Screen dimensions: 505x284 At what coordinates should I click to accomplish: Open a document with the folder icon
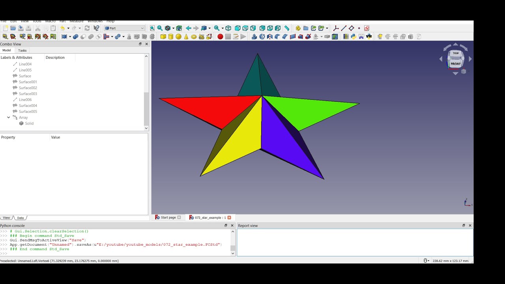(13, 28)
